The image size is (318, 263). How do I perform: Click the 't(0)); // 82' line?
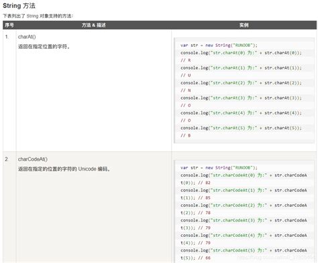[x=195, y=183]
